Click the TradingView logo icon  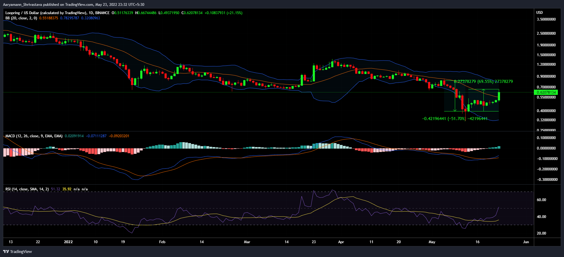[x=6, y=251]
